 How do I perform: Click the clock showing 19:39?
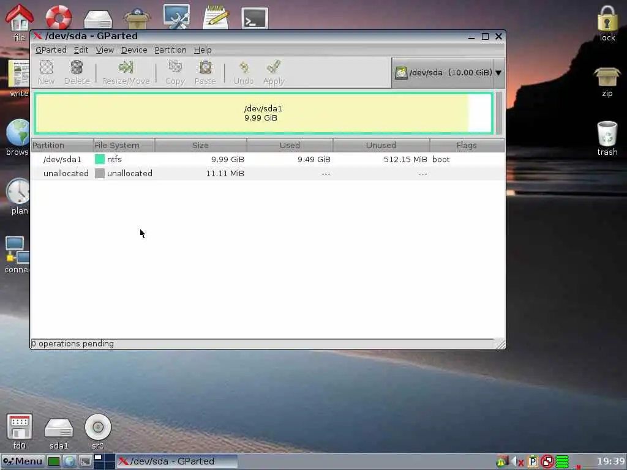coord(610,461)
